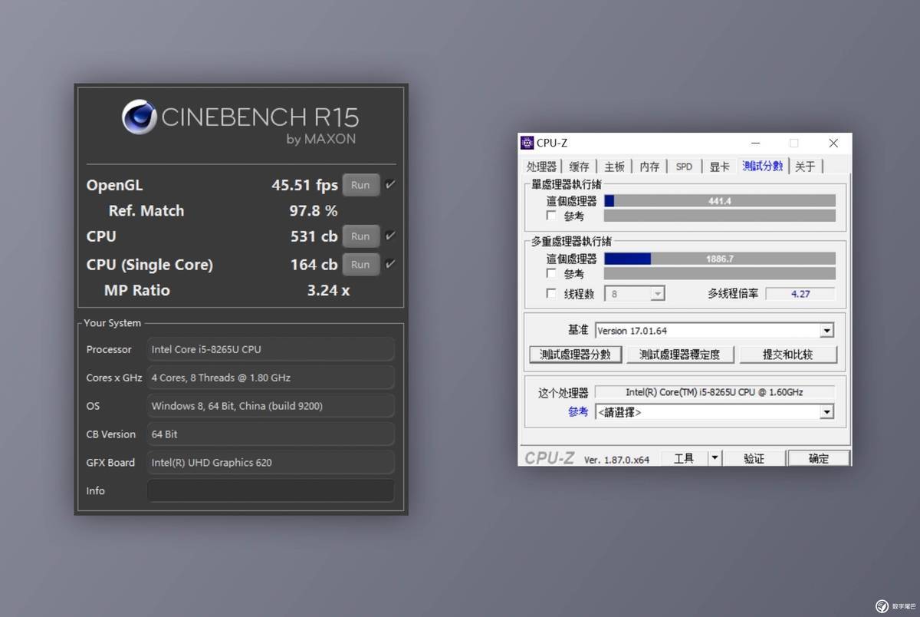Click the 提交和比較 button
This screenshot has width=920, height=617.
(x=787, y=355)
